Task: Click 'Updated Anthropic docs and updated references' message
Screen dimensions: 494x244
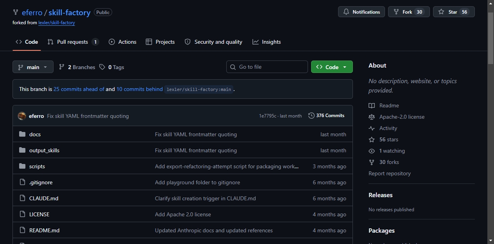Action: [214, 230]
